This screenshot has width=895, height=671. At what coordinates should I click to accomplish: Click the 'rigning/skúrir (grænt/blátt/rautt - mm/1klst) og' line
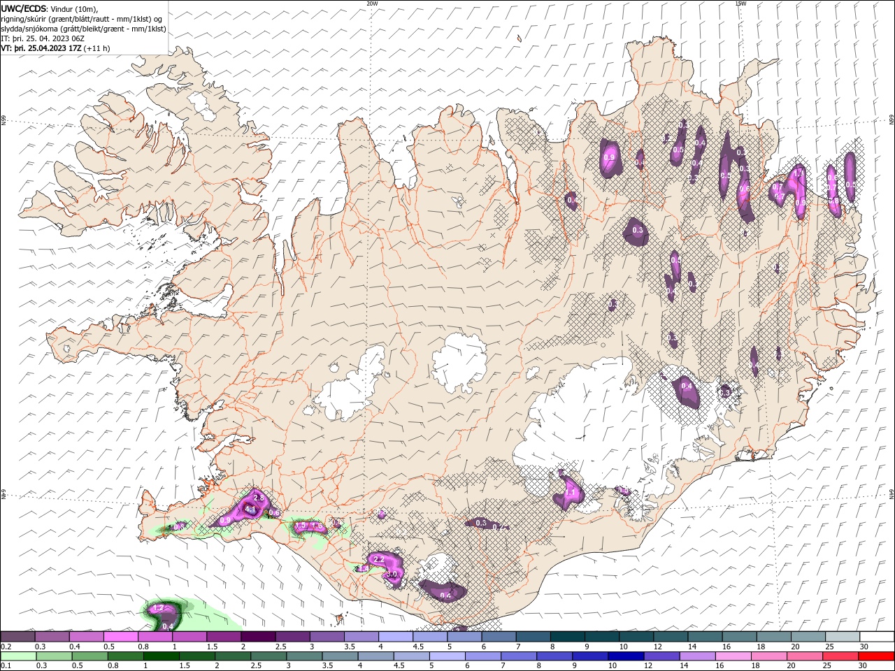click(82, 19)
